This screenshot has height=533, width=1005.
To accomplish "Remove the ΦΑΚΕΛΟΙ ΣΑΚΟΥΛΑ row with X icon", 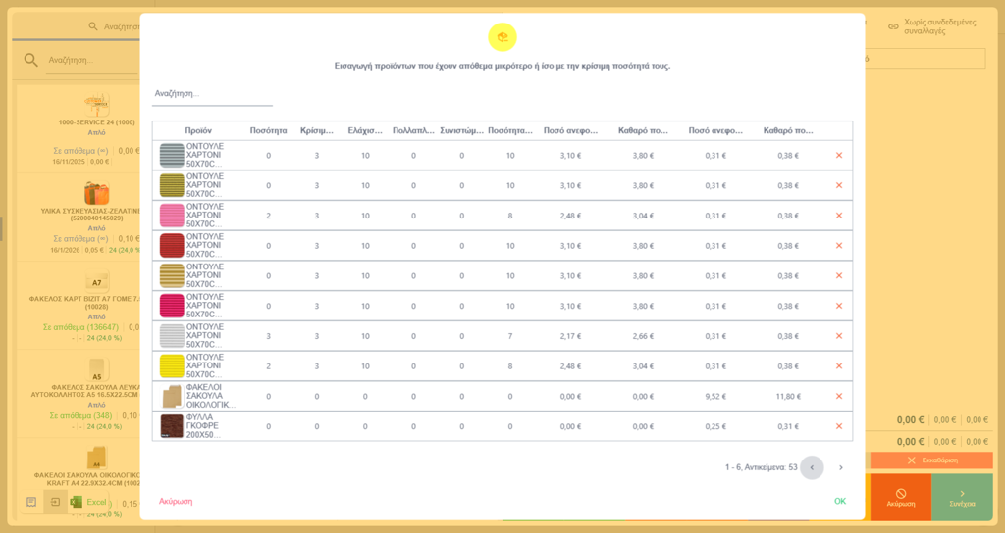I will [838, 396].
